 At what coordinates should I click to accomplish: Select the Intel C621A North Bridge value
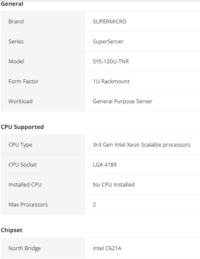107,248
